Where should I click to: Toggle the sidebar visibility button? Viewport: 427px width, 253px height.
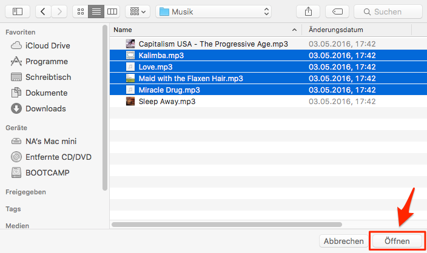point(18,11)
